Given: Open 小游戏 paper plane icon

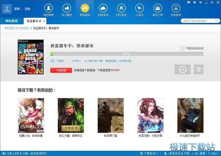Looking at the screenshot, I should tap(139, 8).
